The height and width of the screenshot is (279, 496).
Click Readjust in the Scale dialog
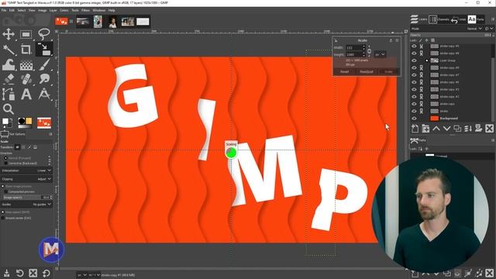tap(367, 72)
